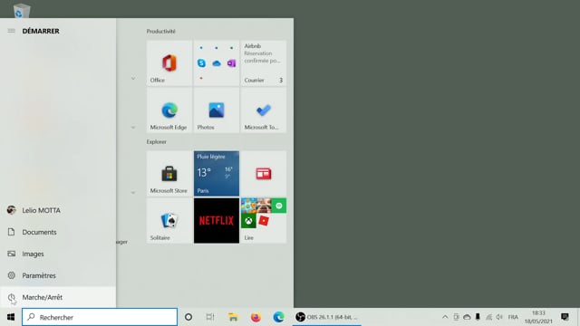Open Xbox in the Lire tile
This screenshot has height=326, width=580.
[248, 221]
